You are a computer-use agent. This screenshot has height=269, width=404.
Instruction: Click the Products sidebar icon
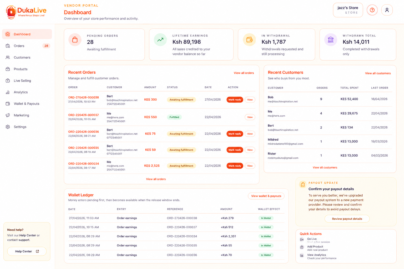click(8, 69)
